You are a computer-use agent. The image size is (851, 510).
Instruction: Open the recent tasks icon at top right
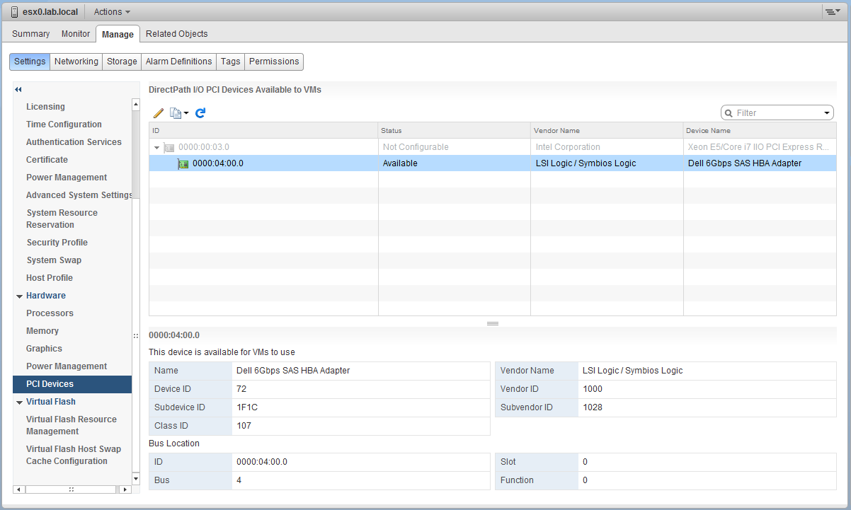[833, 11]
